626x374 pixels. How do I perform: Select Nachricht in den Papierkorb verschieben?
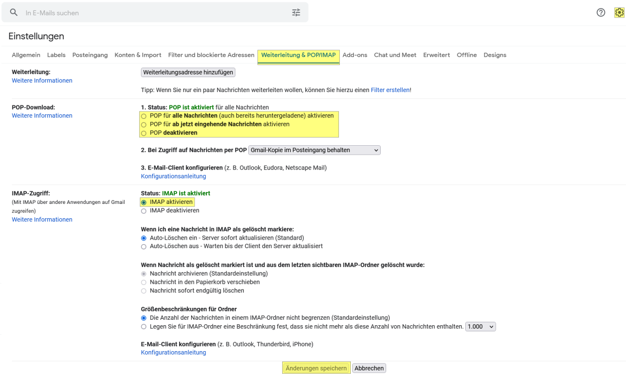coord(144,281)
